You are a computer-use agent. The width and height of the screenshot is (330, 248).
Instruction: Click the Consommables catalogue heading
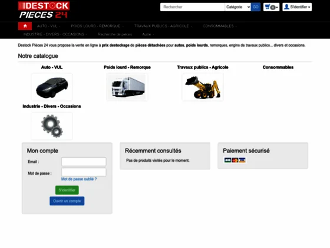click(x=278, y=67)
